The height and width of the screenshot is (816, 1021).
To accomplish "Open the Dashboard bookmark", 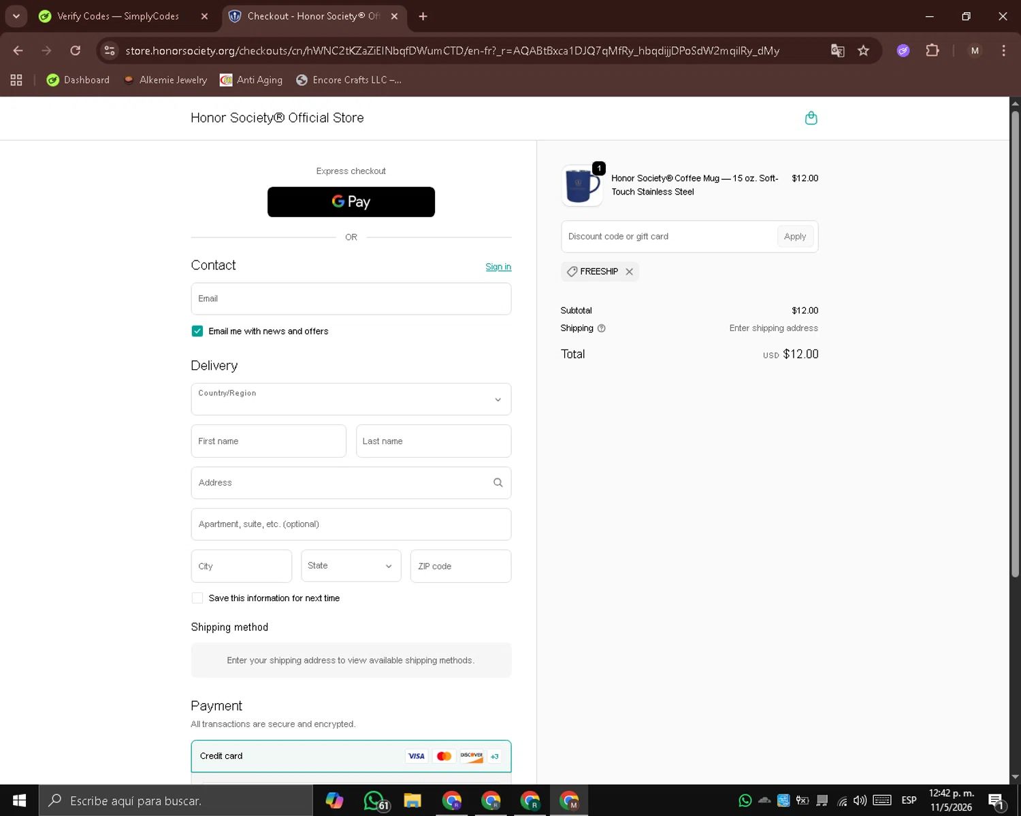I will (78, 80).
